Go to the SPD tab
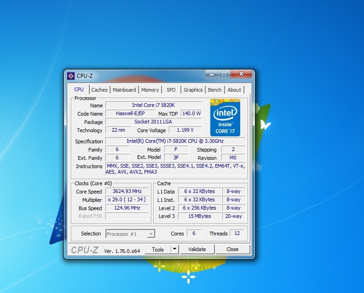Image resolution: width=364 pixels, height=293 pixels. tap(171, 90)
